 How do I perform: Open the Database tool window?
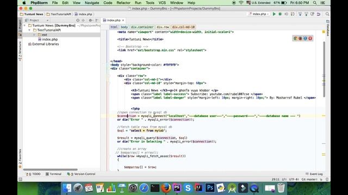click(x=328, y=28)
